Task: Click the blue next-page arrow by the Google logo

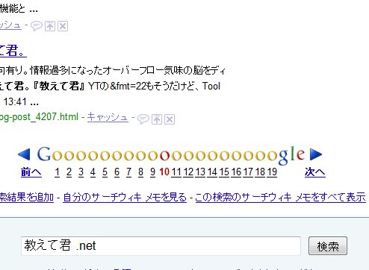Action: pos(316,154)
